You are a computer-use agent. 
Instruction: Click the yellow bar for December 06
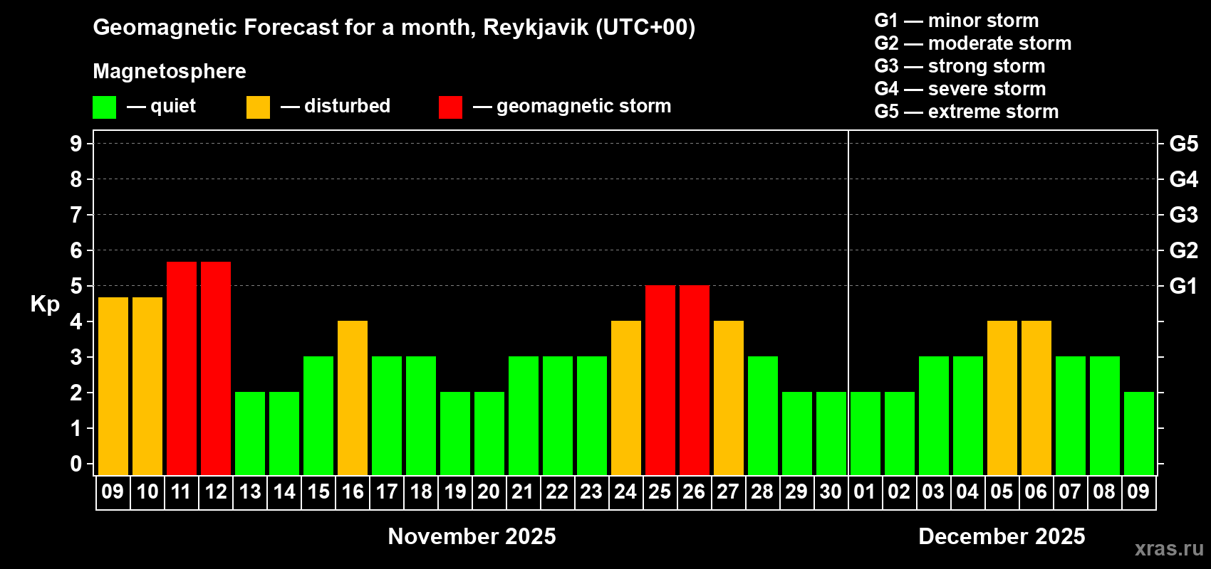(x=1036, y=398)
